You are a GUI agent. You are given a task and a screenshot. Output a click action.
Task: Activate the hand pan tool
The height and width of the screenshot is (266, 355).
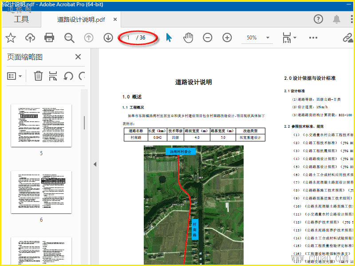click(188, 38)
